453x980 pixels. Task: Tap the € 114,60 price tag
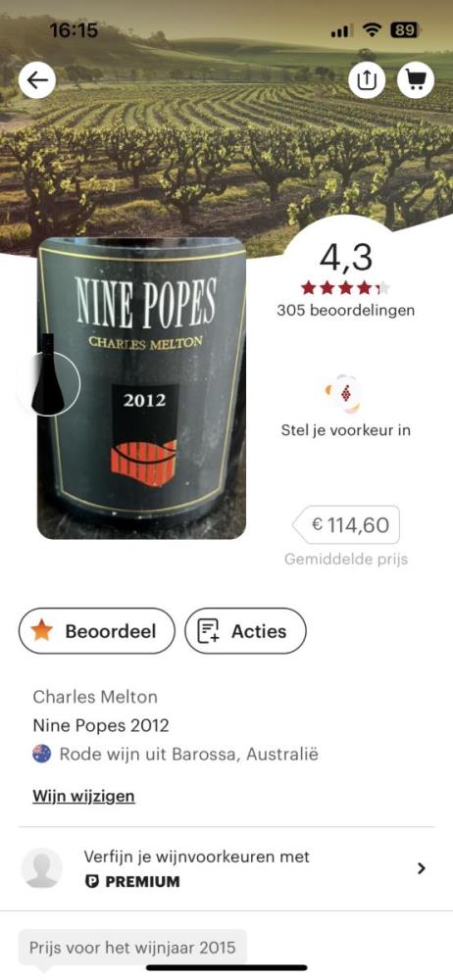tap(346, 525)
